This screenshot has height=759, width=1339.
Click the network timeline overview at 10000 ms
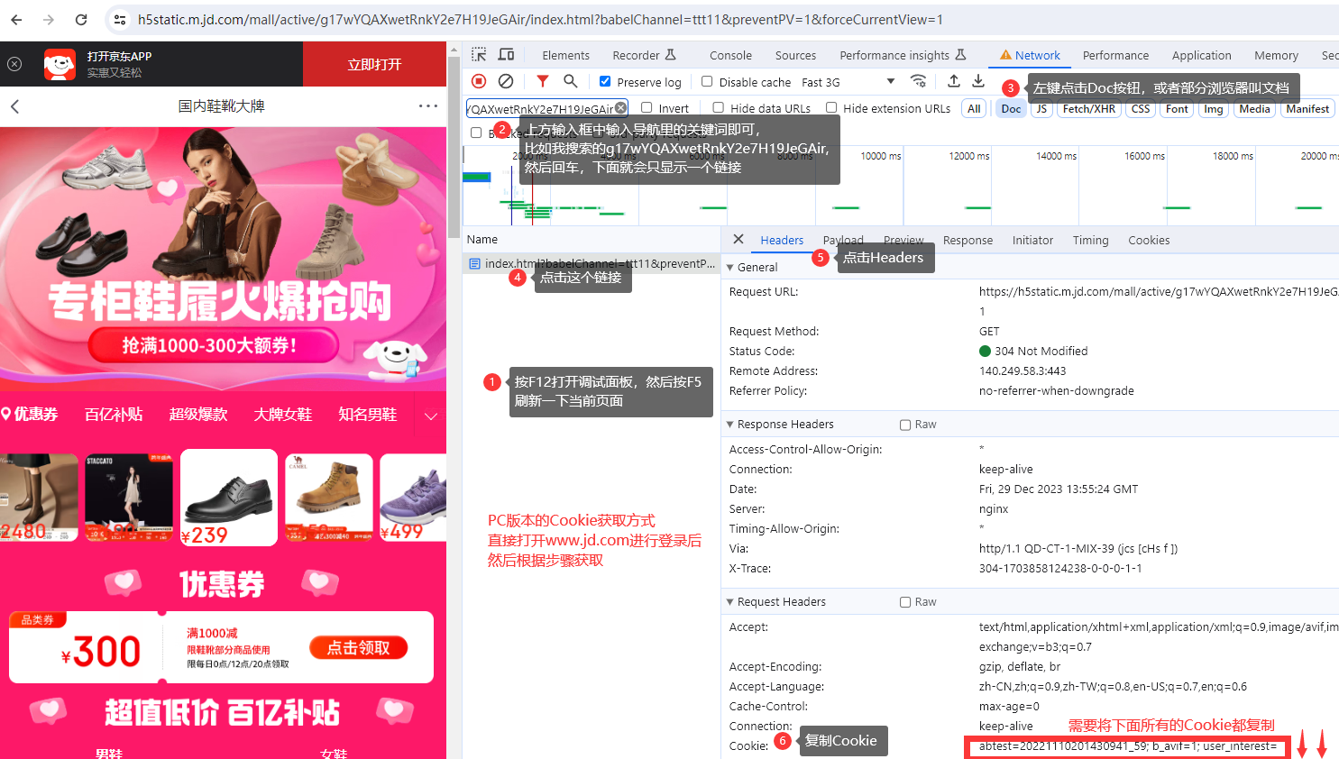tap(880, 156)
